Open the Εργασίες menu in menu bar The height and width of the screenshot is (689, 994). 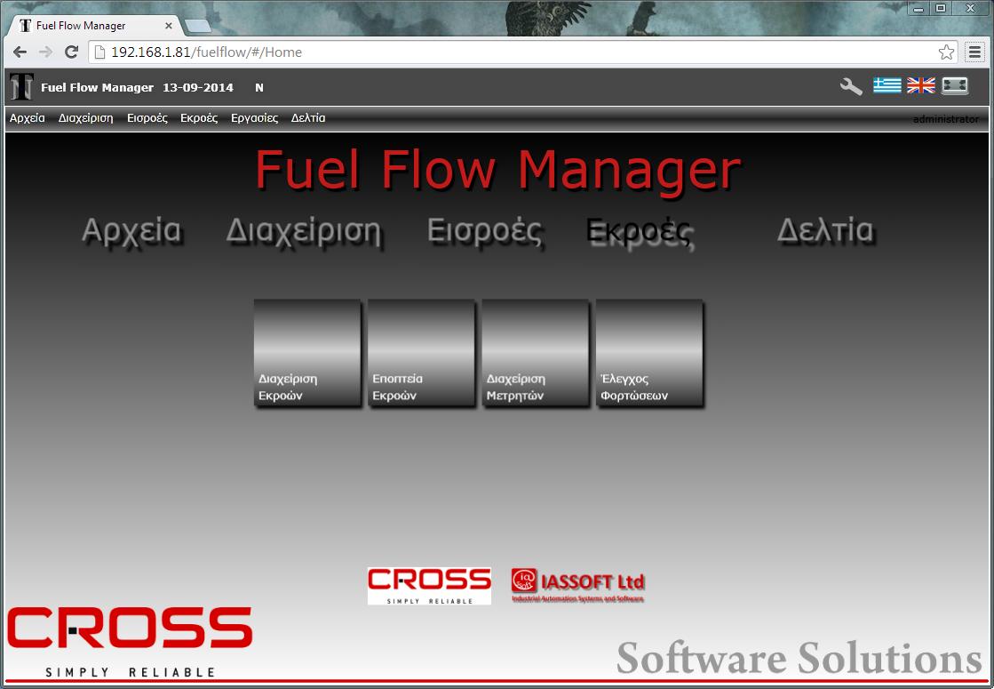click(254, 118)
